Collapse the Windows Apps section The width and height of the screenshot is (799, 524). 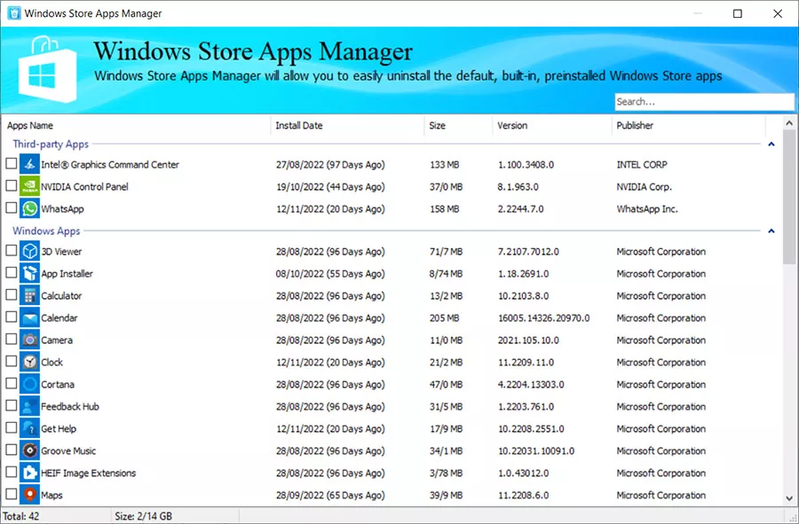pos(771,231)
